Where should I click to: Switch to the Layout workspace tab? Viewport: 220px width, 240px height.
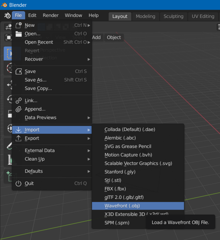click(120, 16)
